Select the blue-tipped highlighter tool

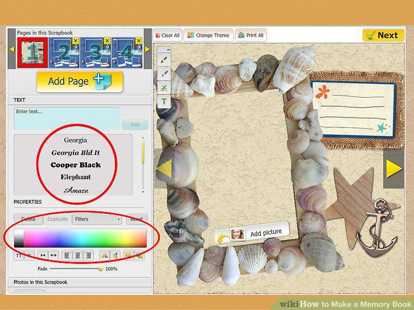164,74
